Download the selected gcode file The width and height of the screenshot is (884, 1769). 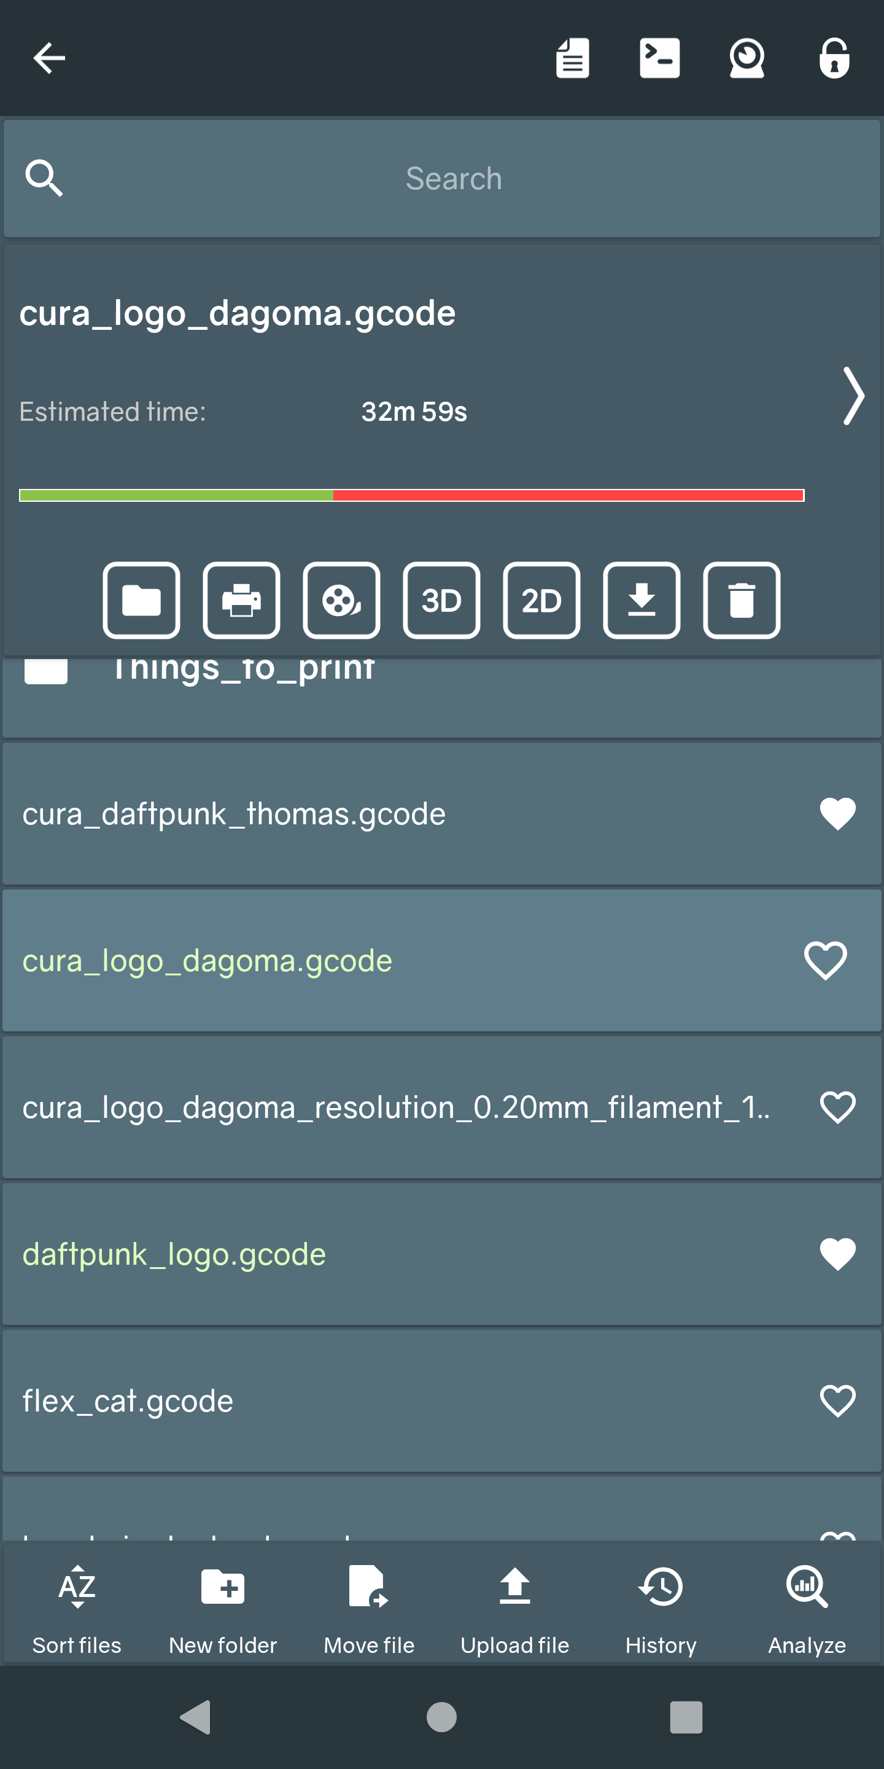pos(641,600)
